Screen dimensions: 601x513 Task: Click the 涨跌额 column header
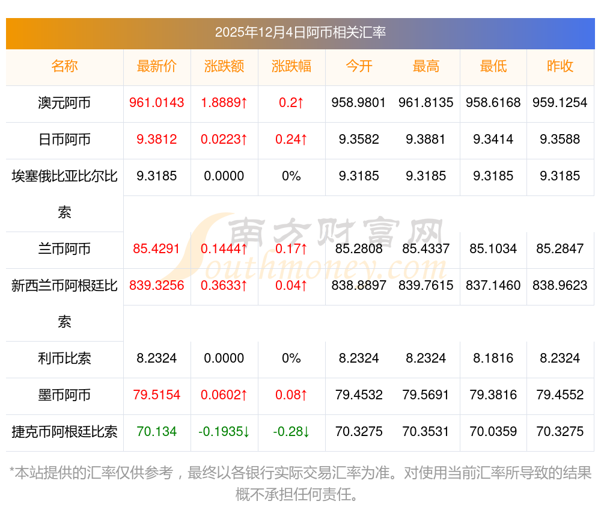click(x=224, y=67)
